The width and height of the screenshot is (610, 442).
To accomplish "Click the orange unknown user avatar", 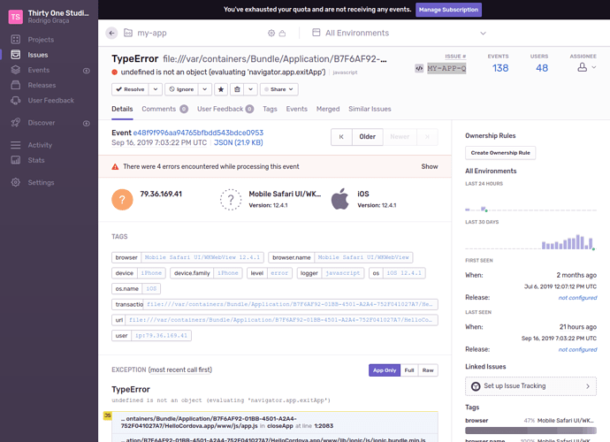I will (122, 200).
